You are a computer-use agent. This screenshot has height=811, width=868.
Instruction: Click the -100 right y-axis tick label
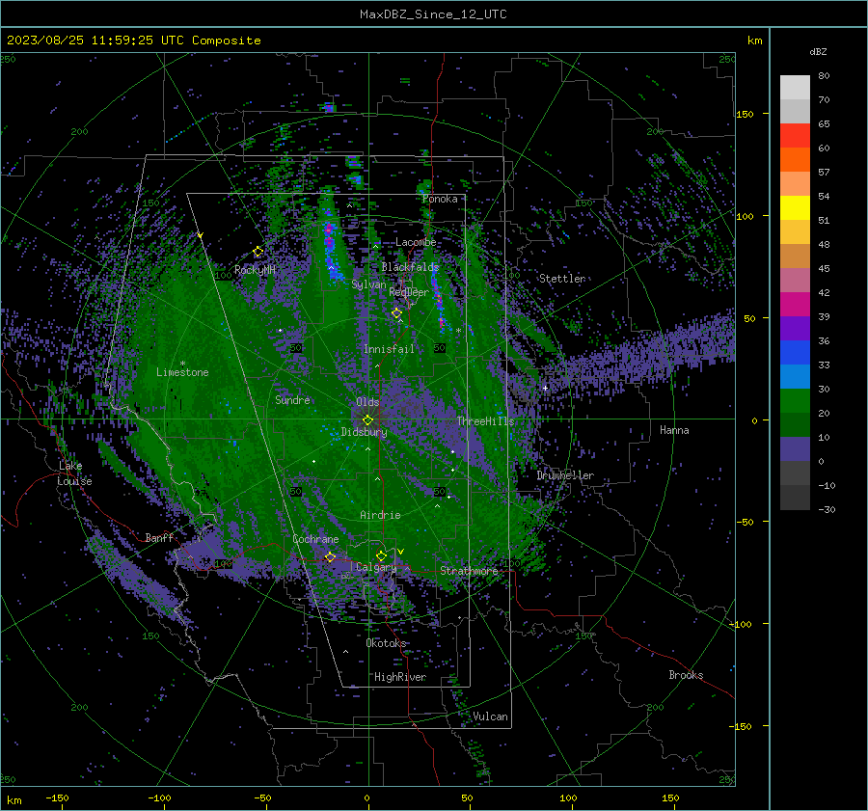[x=742, y=625]
